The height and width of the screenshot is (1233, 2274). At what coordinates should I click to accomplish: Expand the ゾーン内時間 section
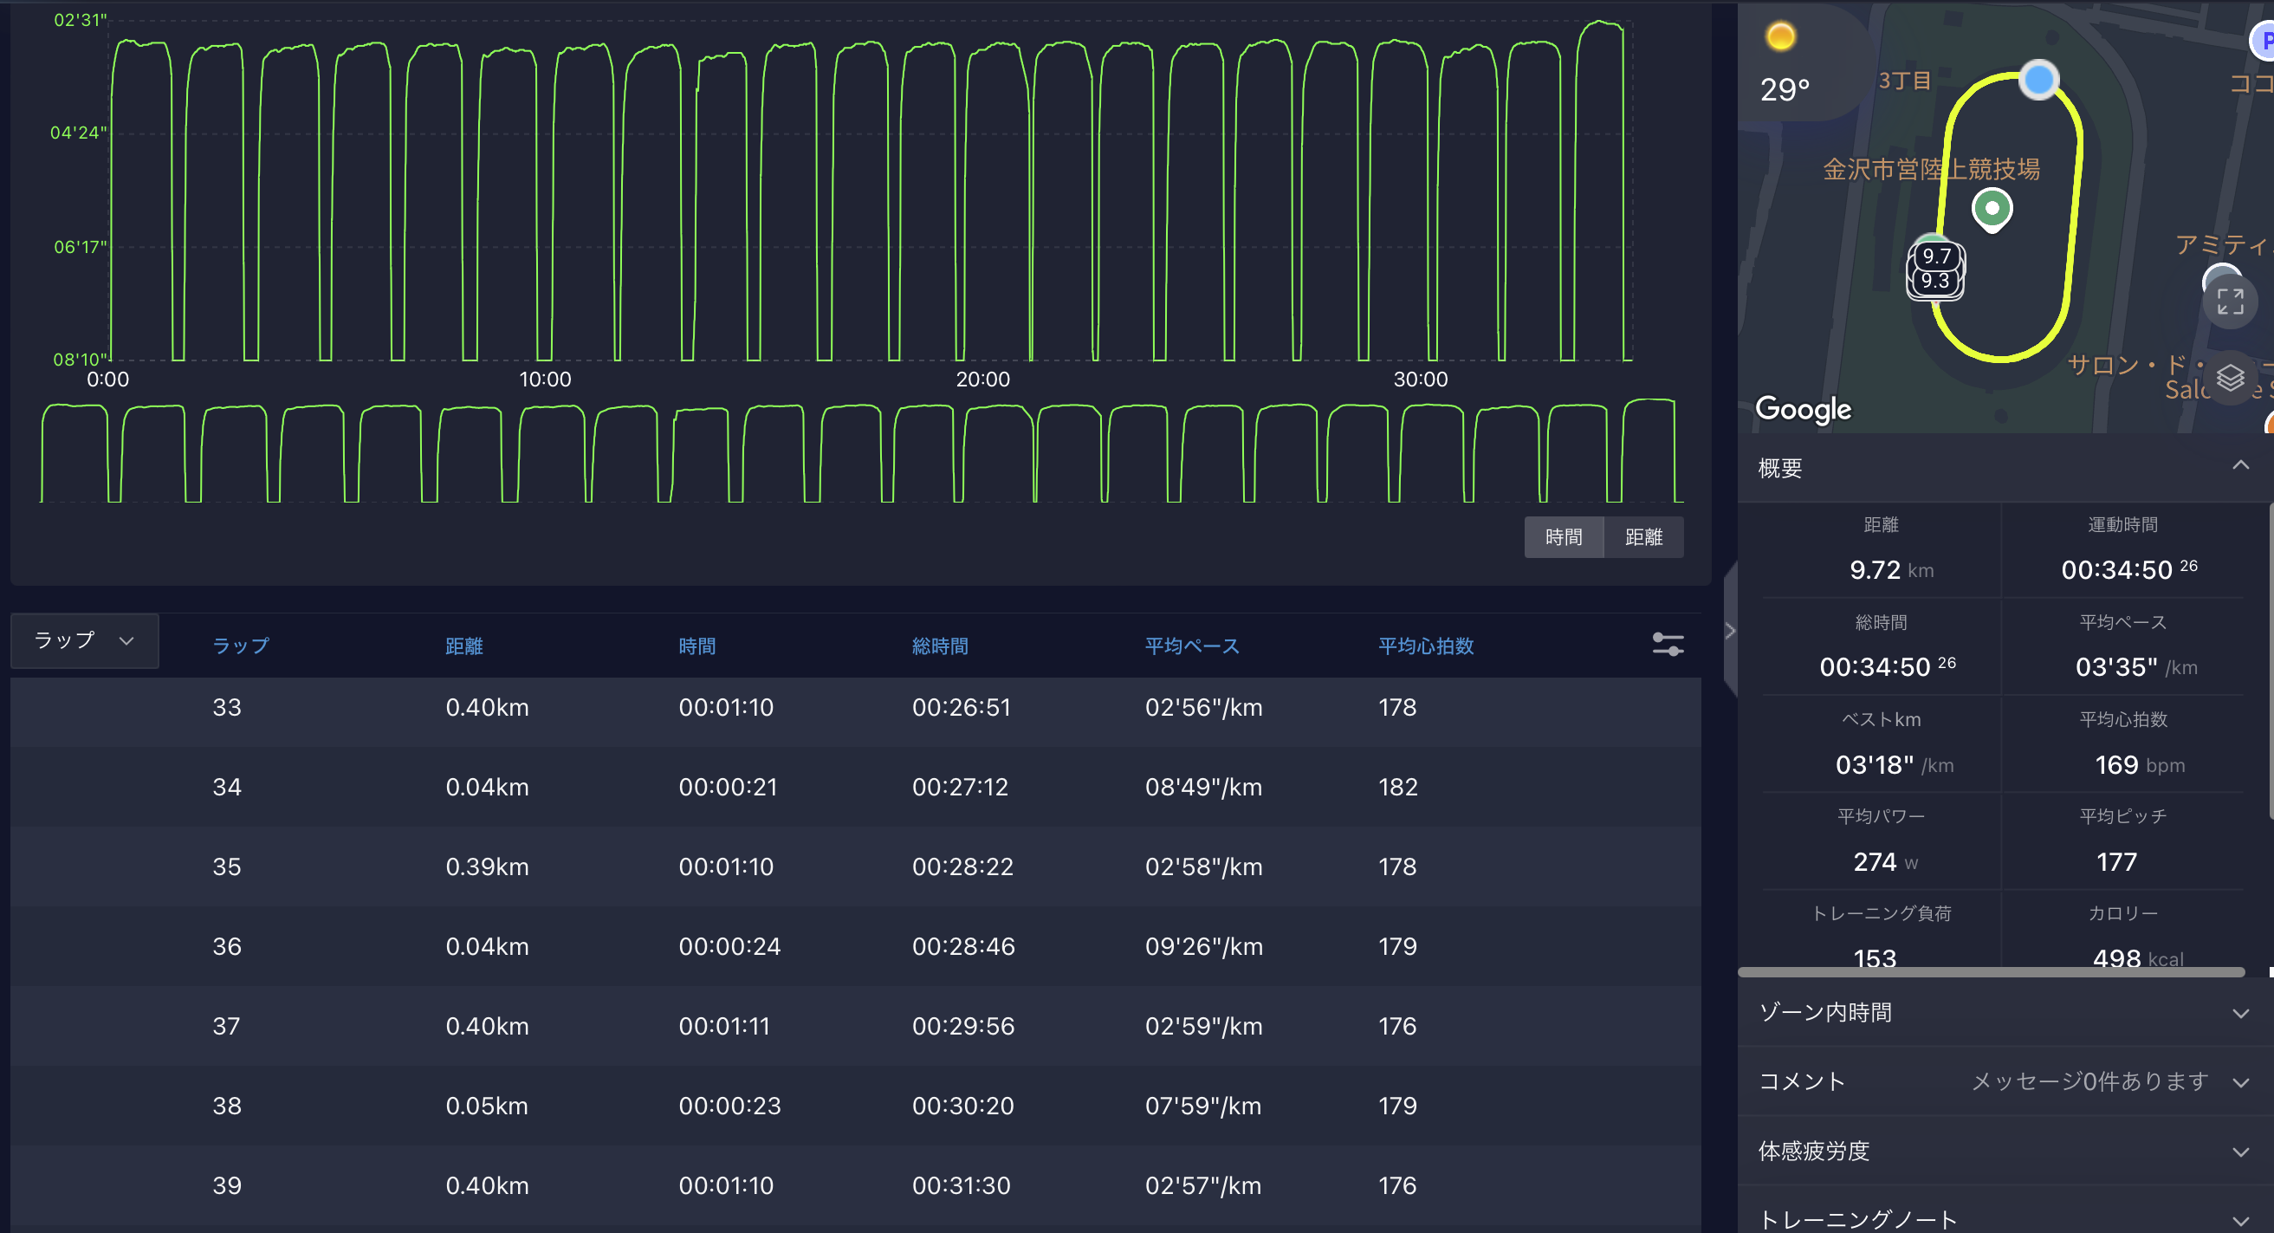tap(2239, 1013)
